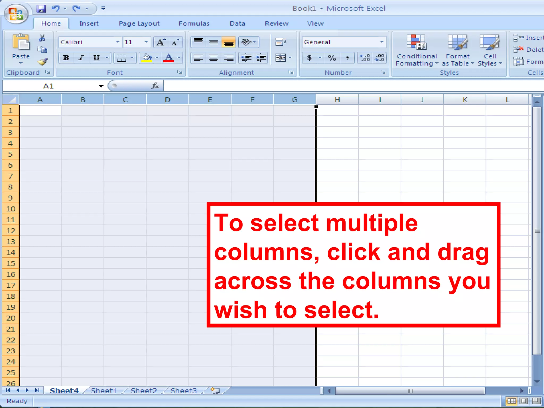Open Number dialog launcher

coord(383,72)
